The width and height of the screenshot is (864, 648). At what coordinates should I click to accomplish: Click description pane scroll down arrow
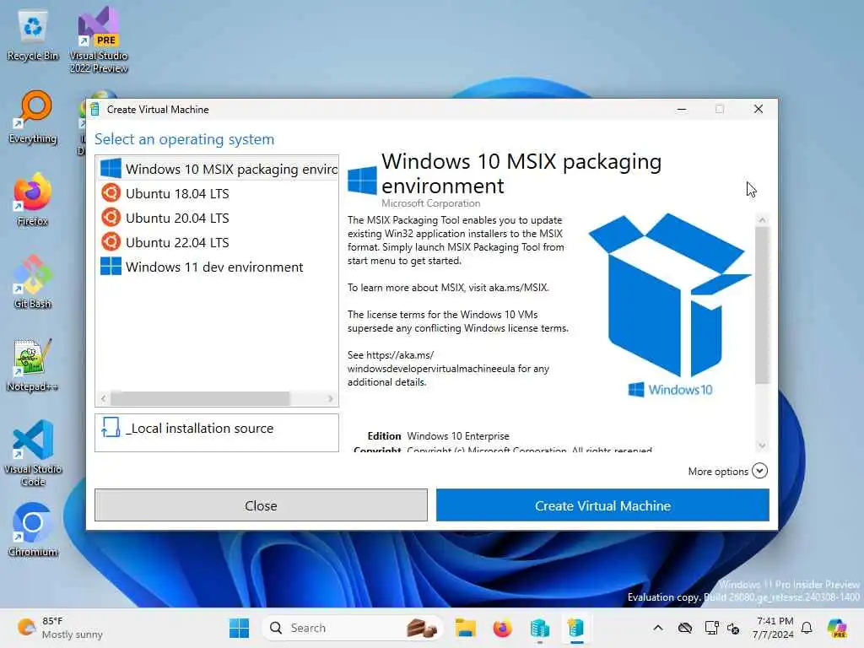(762, 445)
